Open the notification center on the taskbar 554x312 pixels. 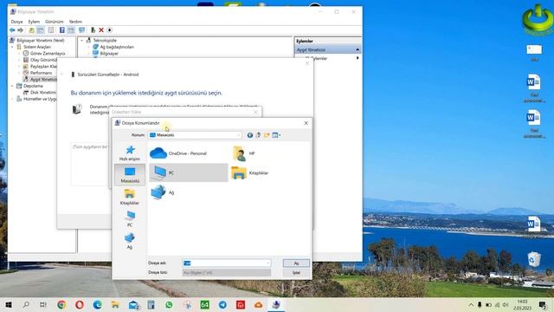[543, 304]
